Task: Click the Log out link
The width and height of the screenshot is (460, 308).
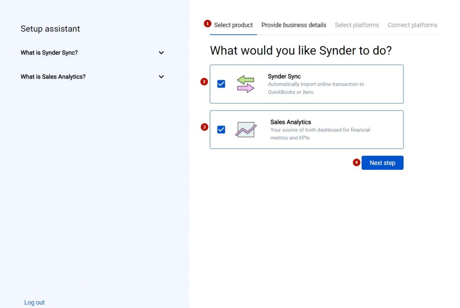Action: 34,303
